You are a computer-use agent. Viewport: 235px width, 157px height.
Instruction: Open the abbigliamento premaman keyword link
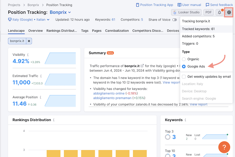tap(112, 98)
